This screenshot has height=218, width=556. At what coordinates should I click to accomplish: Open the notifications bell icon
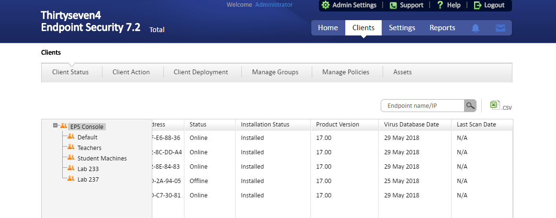pyautogui.click(x=476, y=28)
